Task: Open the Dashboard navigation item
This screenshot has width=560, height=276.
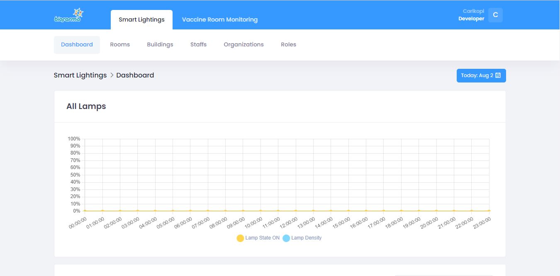Action: 77,45
